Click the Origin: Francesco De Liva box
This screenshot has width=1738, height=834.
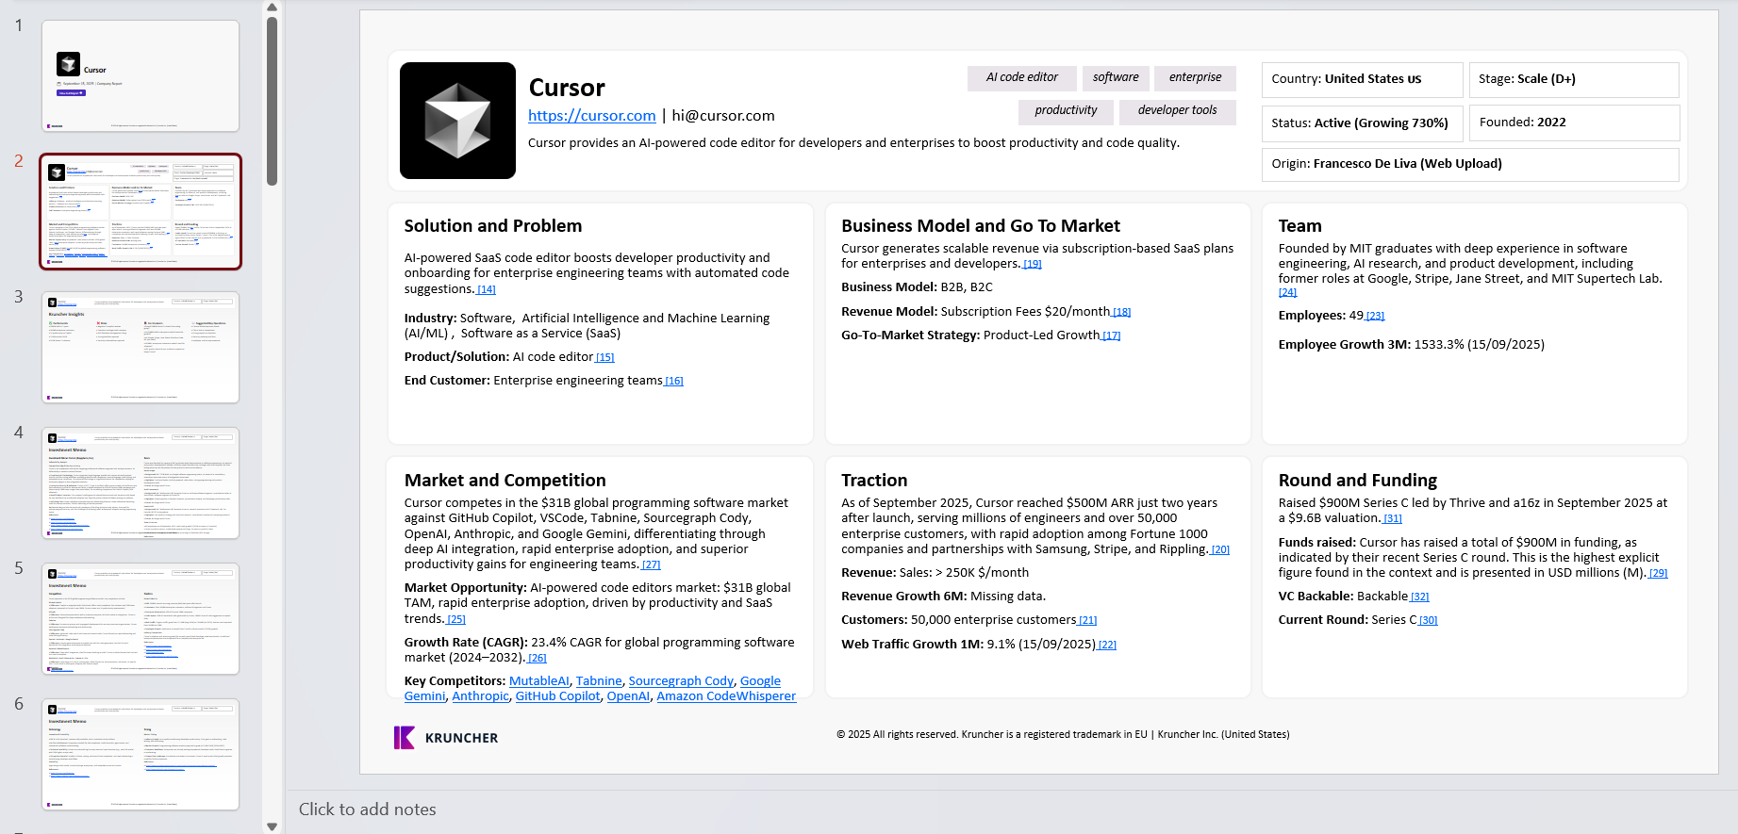(x=1470, y=165)
